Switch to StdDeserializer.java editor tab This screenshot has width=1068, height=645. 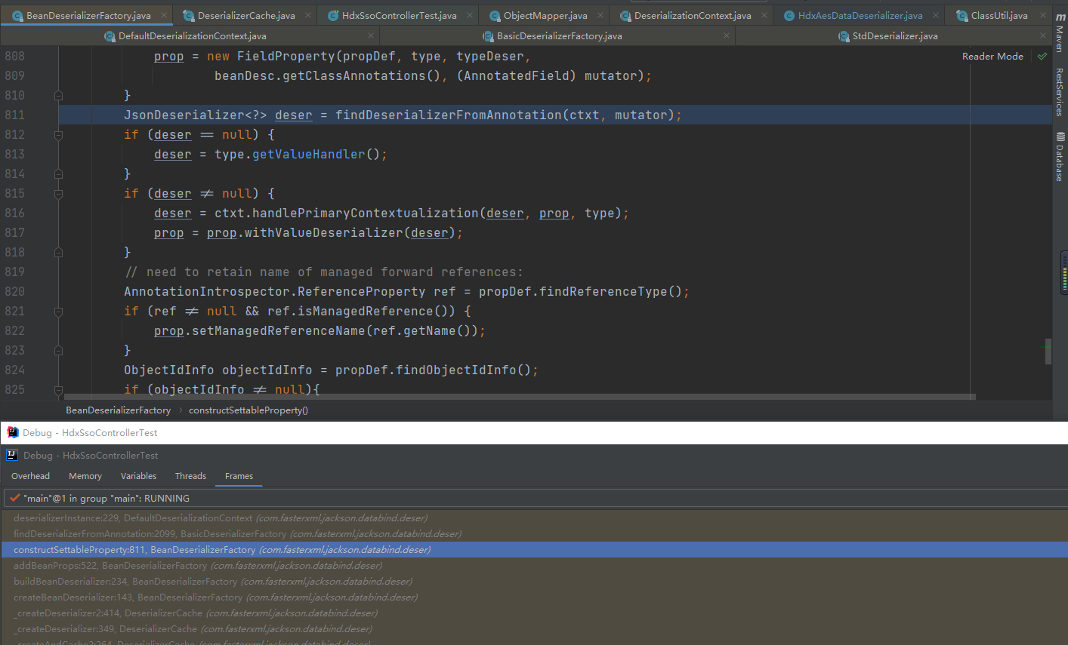coord(895,35)
